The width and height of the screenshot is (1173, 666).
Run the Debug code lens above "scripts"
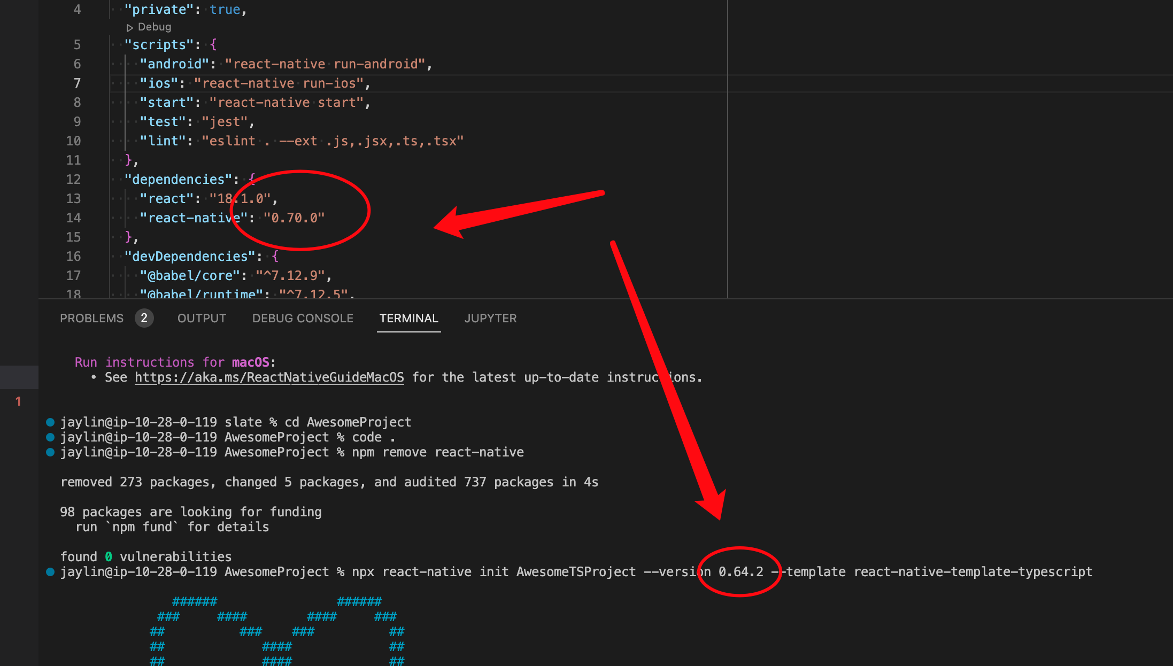(x=153, y=26)
